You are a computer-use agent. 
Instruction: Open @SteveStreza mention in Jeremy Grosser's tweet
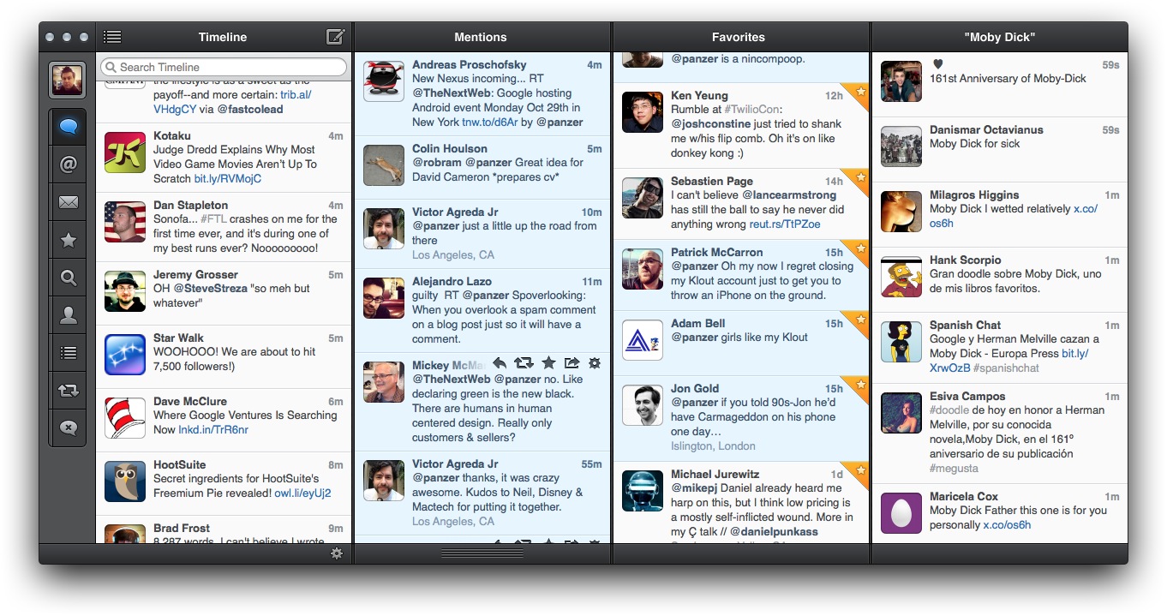[212, 289]
